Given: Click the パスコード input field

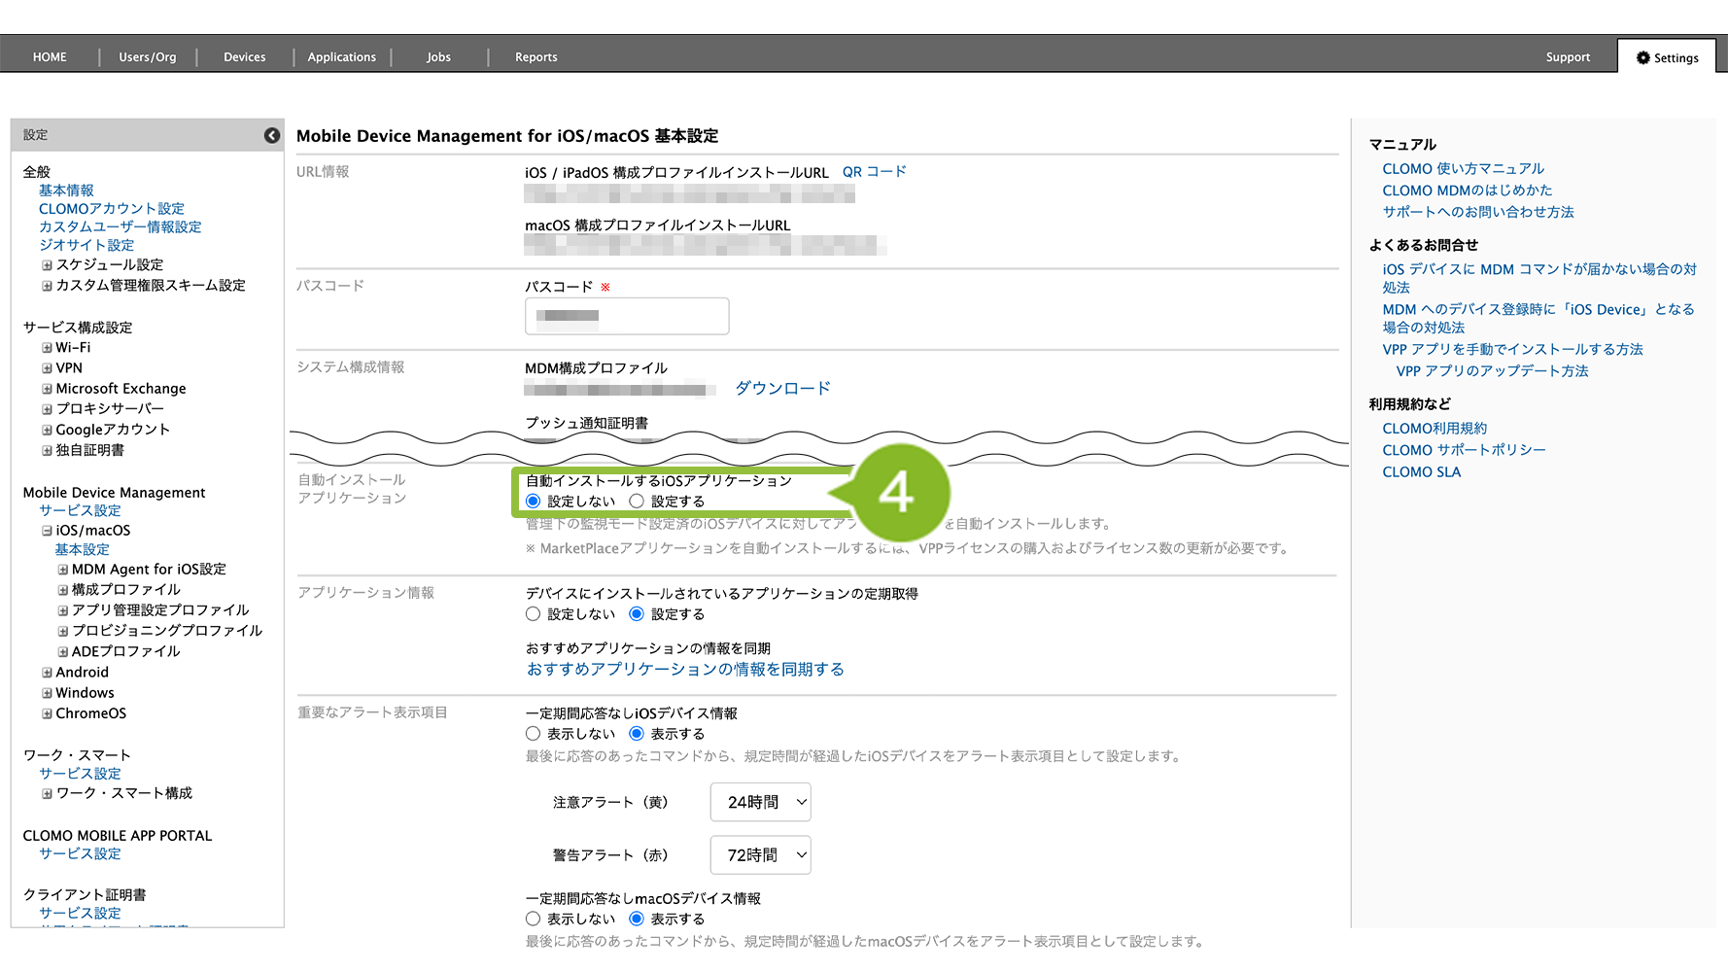Looking at the screenshot, I should (627, 316).
